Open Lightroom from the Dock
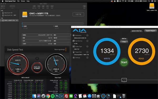 tap(62, 96)
